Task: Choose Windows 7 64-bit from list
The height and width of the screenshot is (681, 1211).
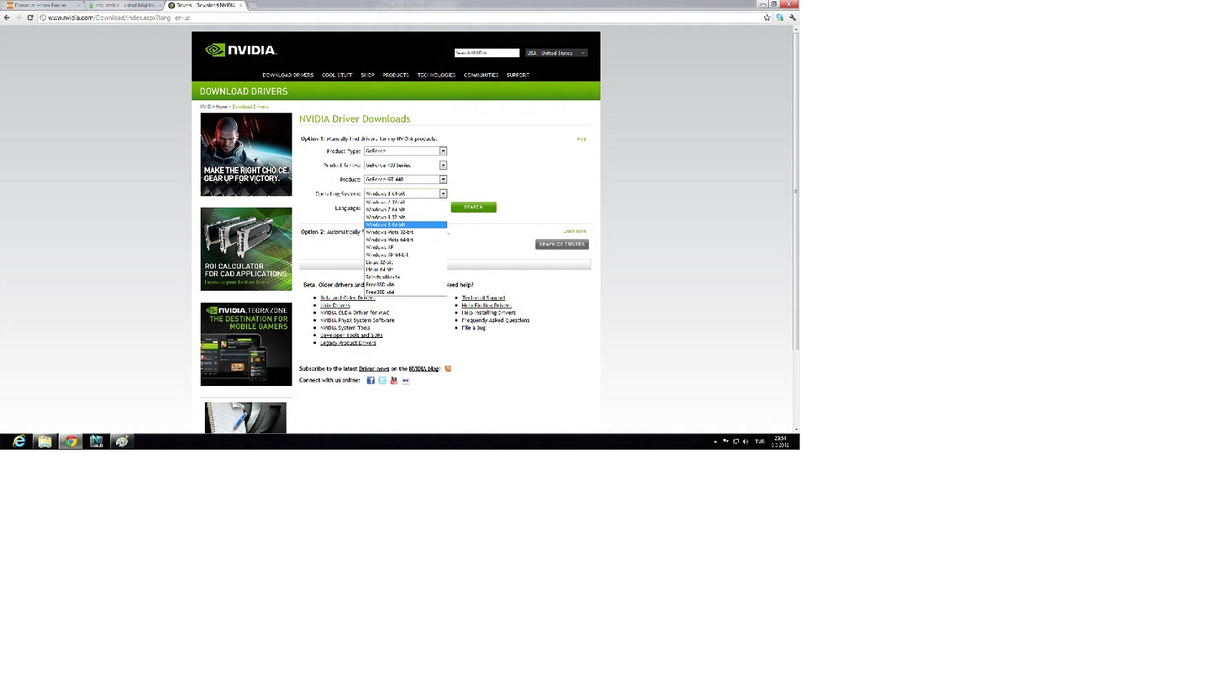Action: click(406, 210)
